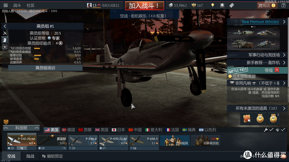This screenshot has width=289, height=162.
Task: Select the 意大利 Italy nation tab
Action: [154, 130]
